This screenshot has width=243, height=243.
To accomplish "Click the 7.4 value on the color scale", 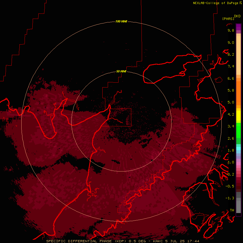I will [x=231, y=66].
